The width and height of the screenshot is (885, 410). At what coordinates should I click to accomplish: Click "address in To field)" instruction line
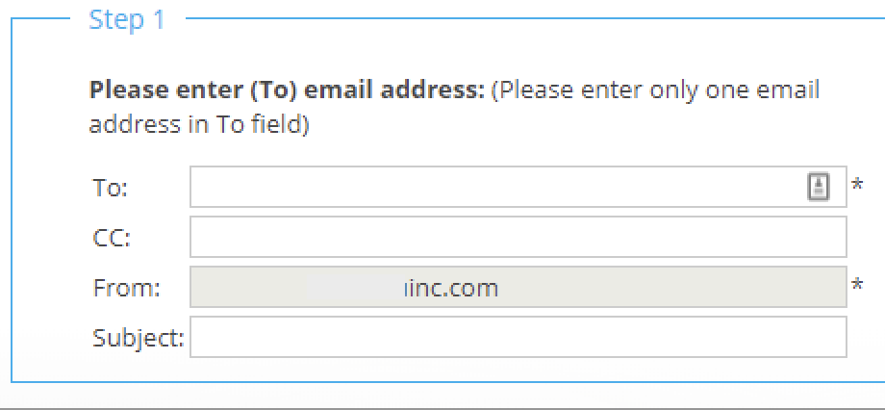point(199,125)
